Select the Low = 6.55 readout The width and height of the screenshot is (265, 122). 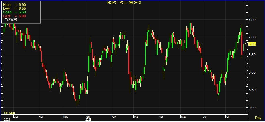click(x=14, y=9)
